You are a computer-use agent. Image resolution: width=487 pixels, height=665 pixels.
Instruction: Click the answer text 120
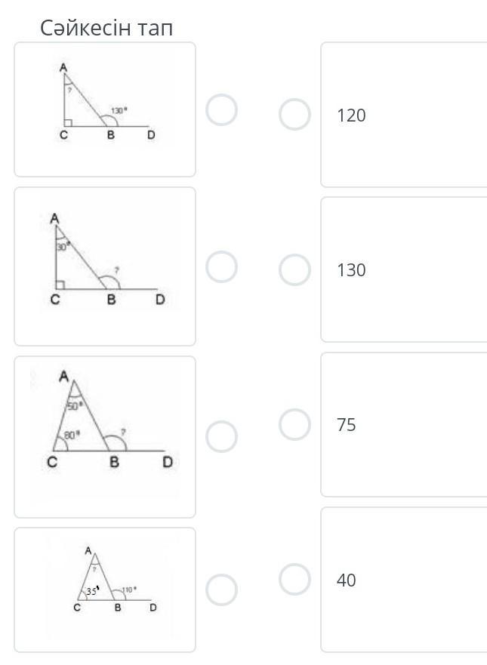coord(351,115)
